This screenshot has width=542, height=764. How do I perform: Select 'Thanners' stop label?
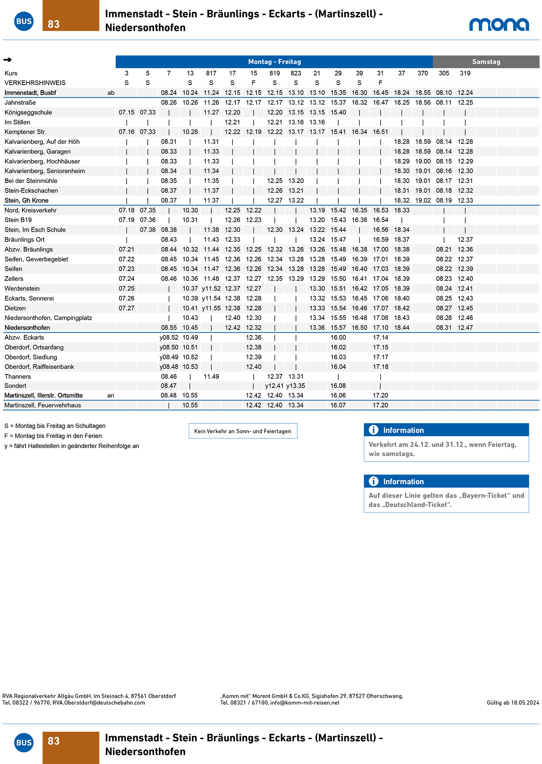tap(18, 376)
